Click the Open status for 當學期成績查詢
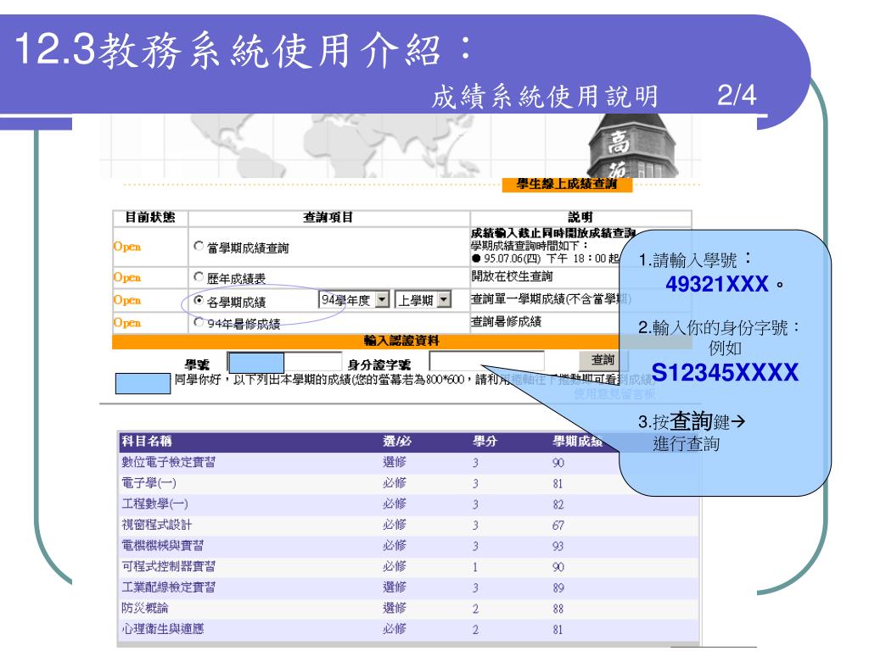869x651 pixels. click(127, 247)
